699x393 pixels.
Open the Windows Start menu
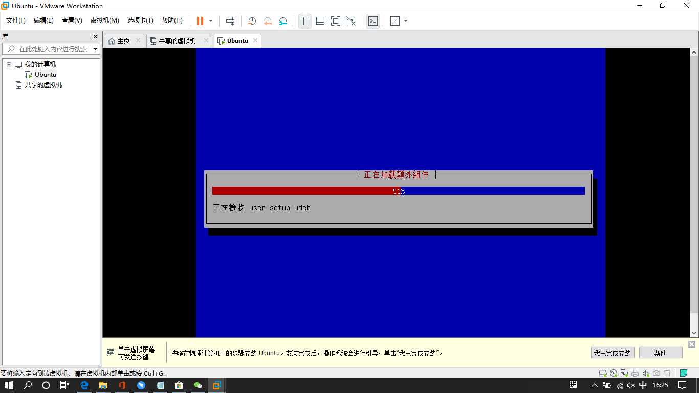9,385
